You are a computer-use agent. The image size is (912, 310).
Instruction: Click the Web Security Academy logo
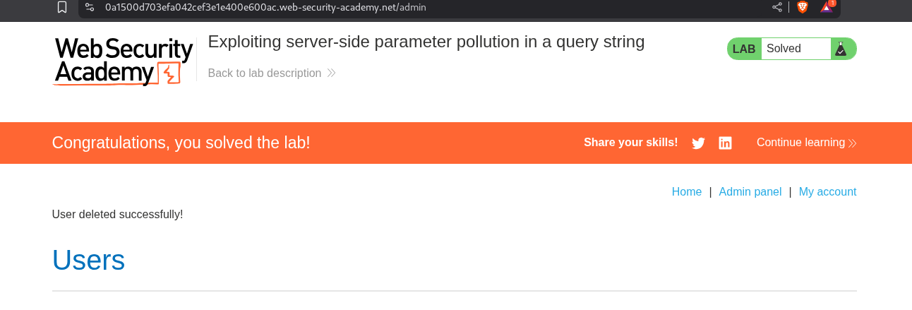point(124,61)
